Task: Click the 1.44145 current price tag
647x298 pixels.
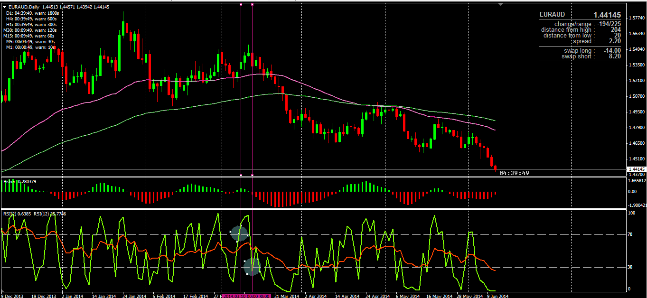Action: (636, 169)
